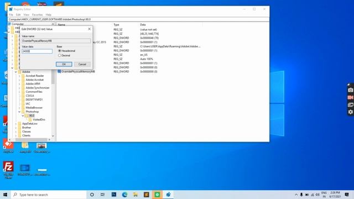The image size is (354, 199).
Task: Open the Edit menu in Registry Editor
Action: [18, 15]
